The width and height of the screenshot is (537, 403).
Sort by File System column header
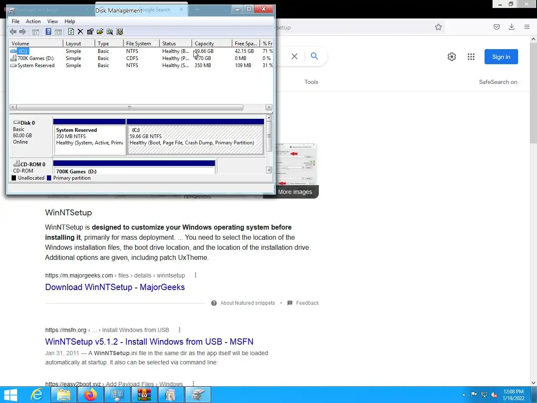[141, 43]
